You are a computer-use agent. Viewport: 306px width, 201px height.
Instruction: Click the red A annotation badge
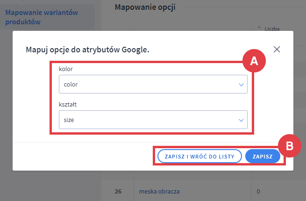coord(254,61)
